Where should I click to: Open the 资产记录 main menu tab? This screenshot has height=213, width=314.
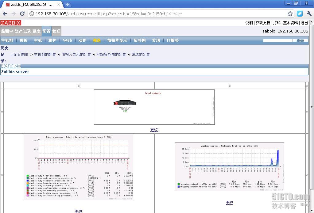23,31
